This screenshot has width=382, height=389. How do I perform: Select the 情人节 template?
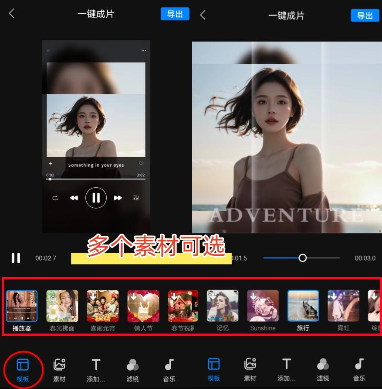pyautogui.click(x=143, y=306)
